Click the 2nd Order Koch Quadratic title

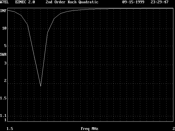tap(72, 2)
